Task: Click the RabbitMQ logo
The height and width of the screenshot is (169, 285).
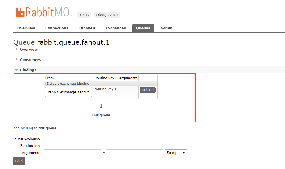Action: [x=44, y=12]
